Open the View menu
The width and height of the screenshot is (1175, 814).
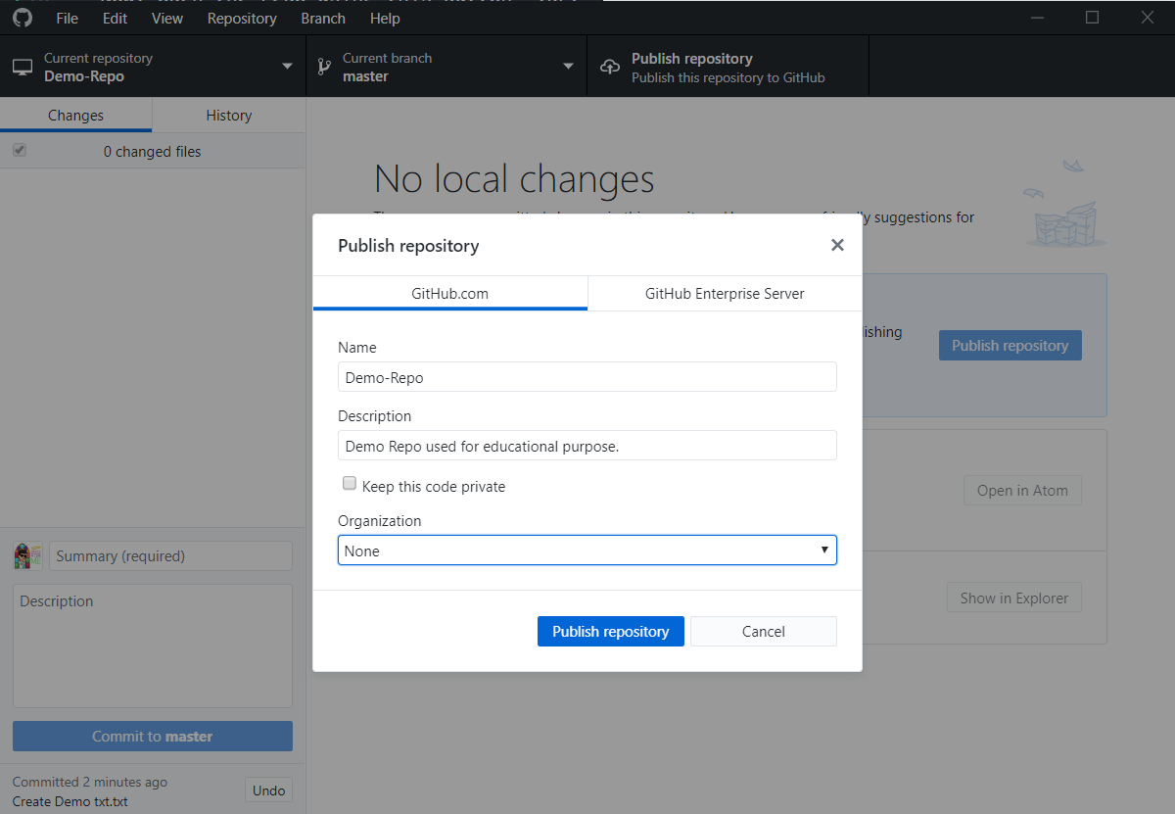click(167, 18)
